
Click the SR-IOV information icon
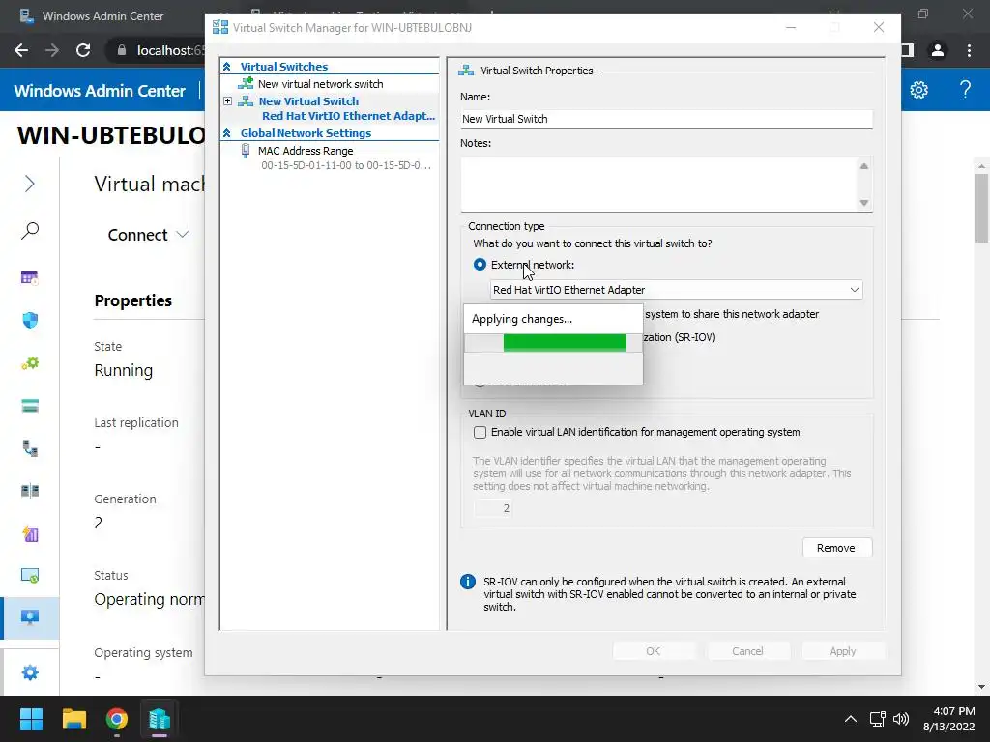coord(468,581)
